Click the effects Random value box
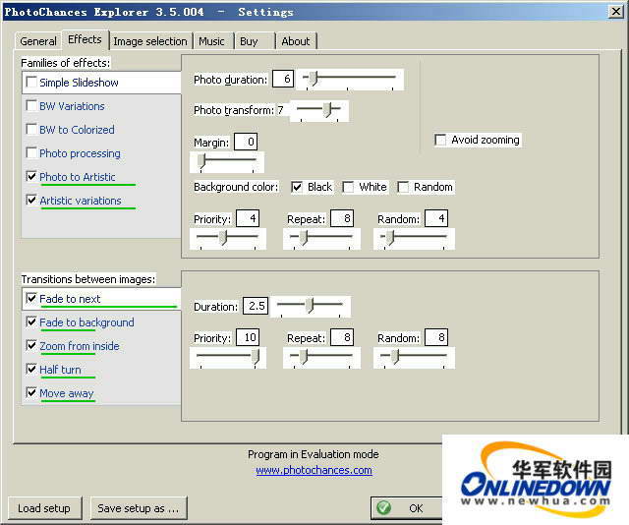 436,218
